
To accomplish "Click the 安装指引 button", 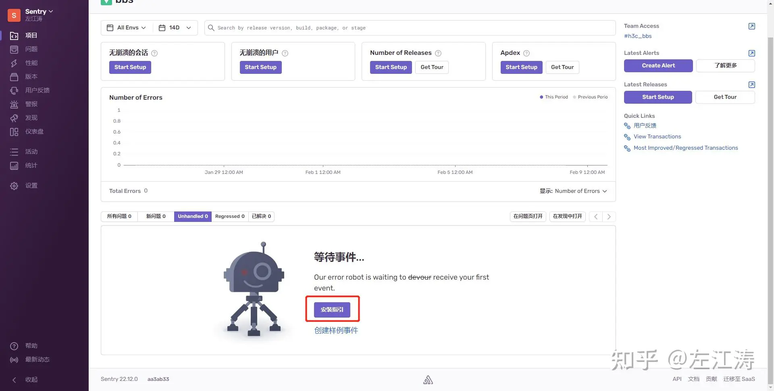I will tap(332, 309).
